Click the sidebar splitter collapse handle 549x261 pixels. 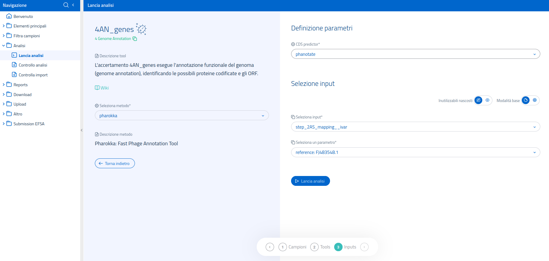pyautogui.click(x=82, y=130)
